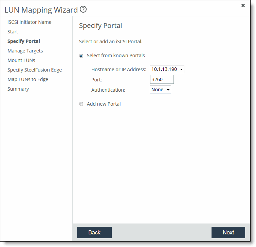Navigate to the Mount LUNs step

[x=21, y=60]
